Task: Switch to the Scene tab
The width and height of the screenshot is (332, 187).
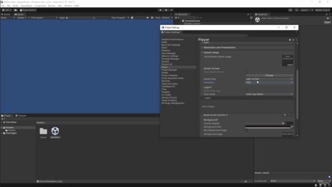Action: (6, 15)
